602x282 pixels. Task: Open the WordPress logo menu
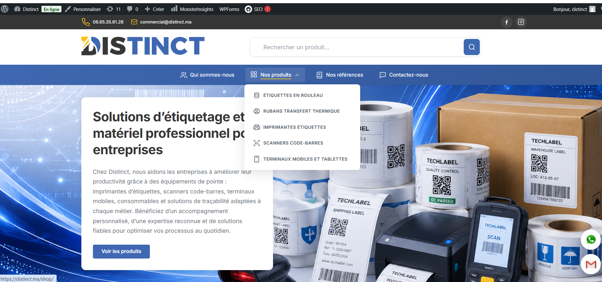5,9
